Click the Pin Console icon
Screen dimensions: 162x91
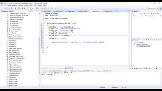coord(149,69)
